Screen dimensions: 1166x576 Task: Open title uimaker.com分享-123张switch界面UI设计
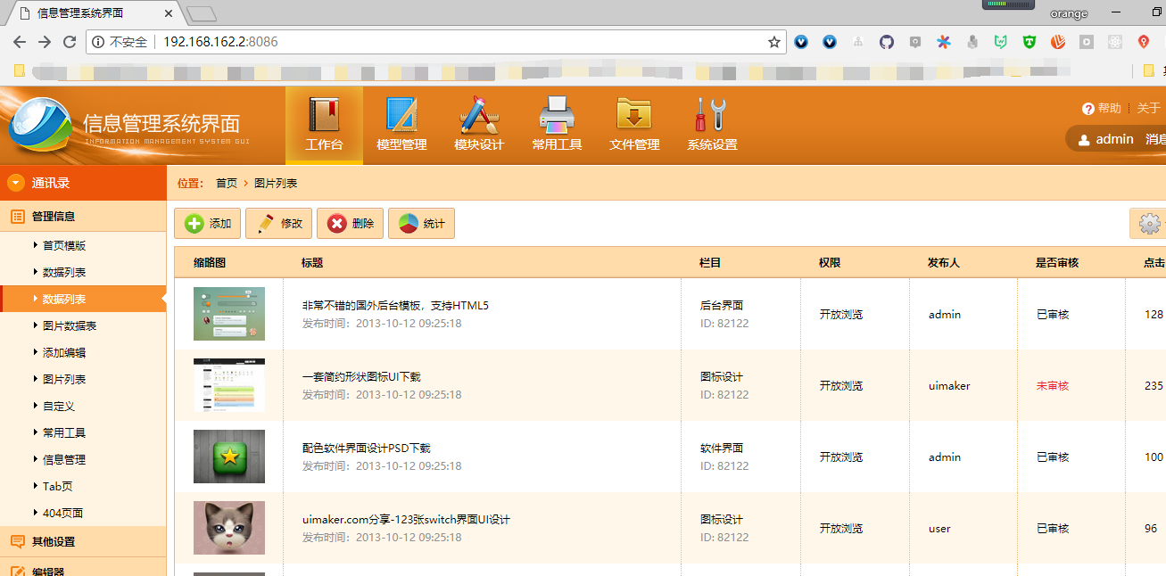406,519
